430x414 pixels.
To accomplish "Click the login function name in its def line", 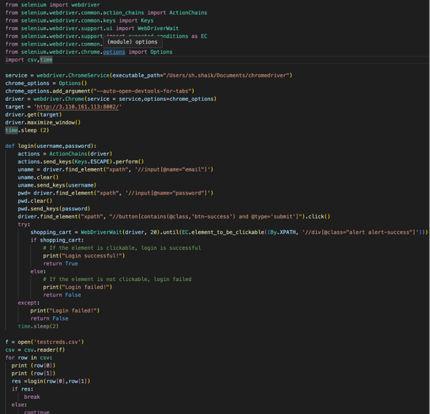I will pos(27,146).
